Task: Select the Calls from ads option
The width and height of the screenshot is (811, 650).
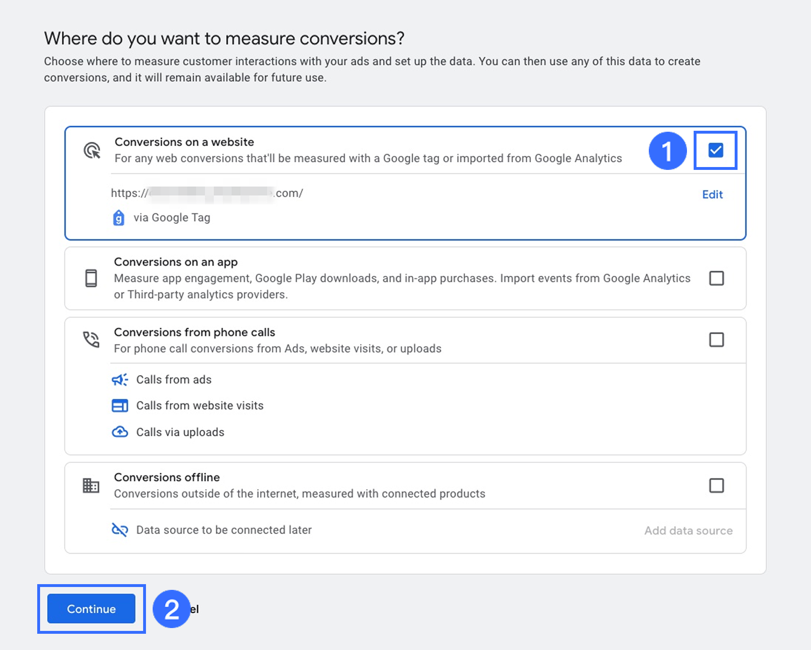Action: pos(174,380)
